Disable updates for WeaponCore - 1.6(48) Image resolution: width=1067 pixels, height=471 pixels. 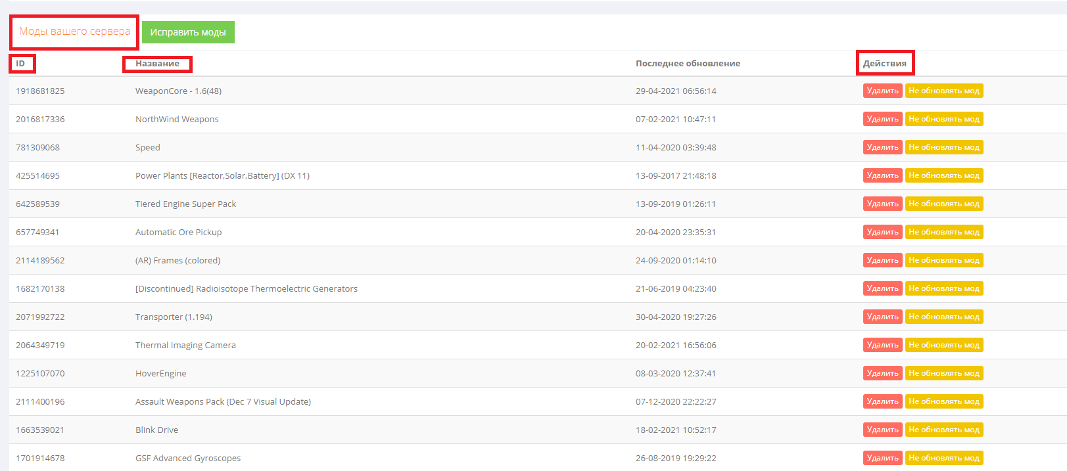tap(944, 91)
